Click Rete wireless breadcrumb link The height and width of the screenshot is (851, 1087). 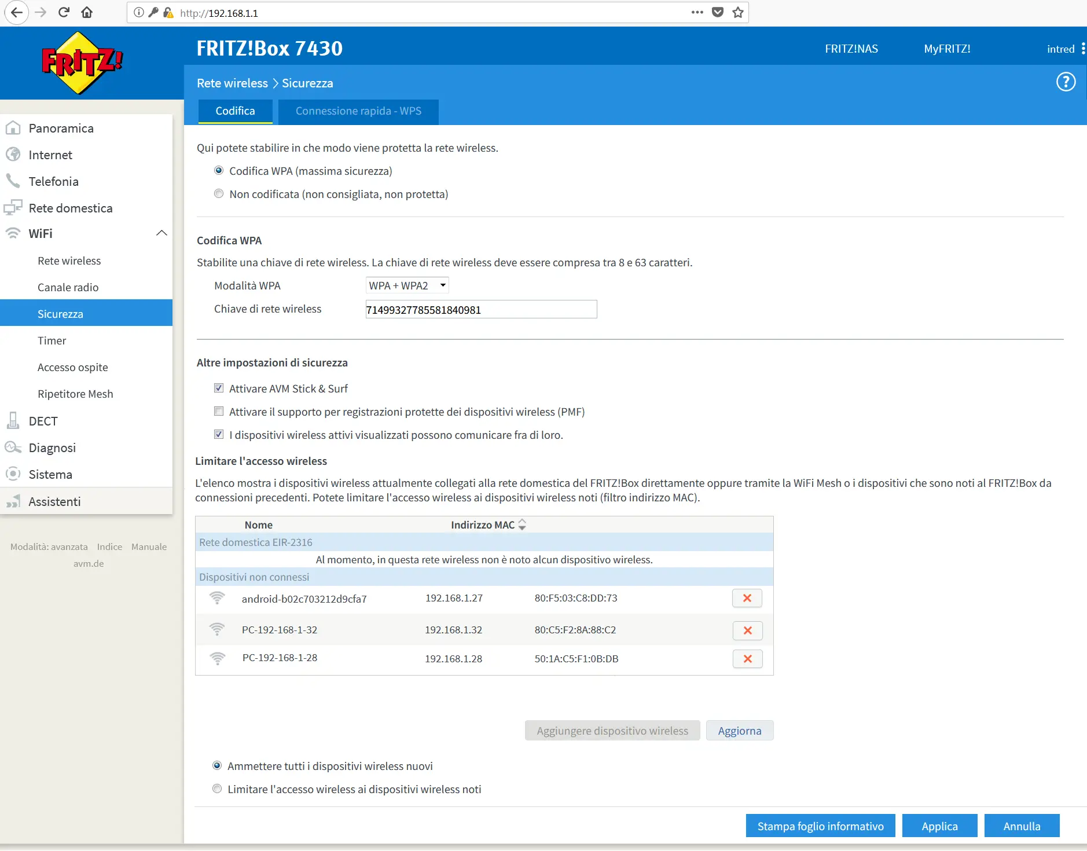(232, 83)
